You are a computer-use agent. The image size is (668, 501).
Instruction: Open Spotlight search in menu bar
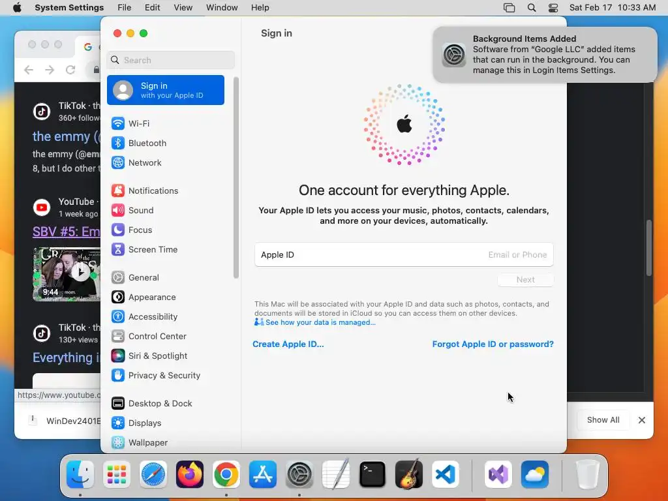pyautogui.click(x=531, y=8)
